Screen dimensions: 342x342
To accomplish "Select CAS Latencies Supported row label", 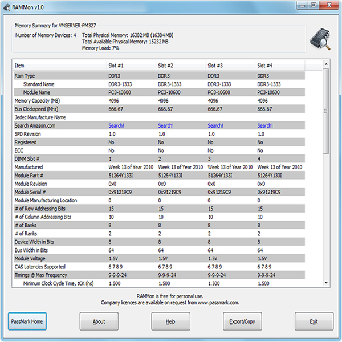I will click(x=40, y=267).
